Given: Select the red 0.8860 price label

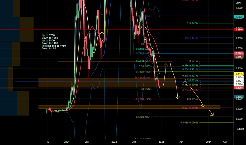Looking at the screenshot, I should [x=239, y=30].
